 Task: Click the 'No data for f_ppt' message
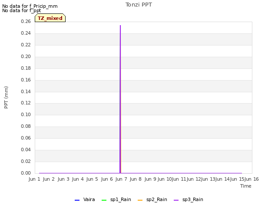[21, 10]
